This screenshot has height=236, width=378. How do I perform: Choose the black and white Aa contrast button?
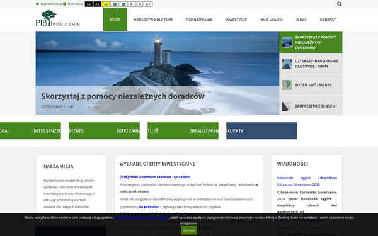tap(88, 4)
